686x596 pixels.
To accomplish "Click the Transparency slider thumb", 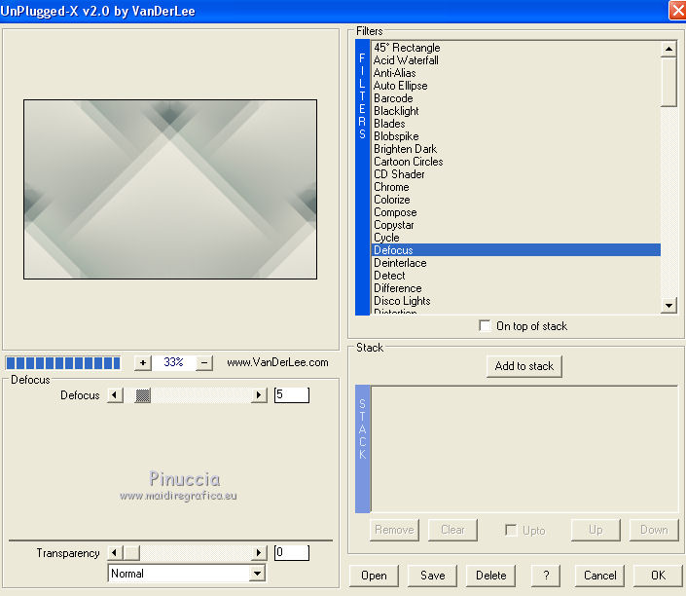I will [x=131, y=552].
